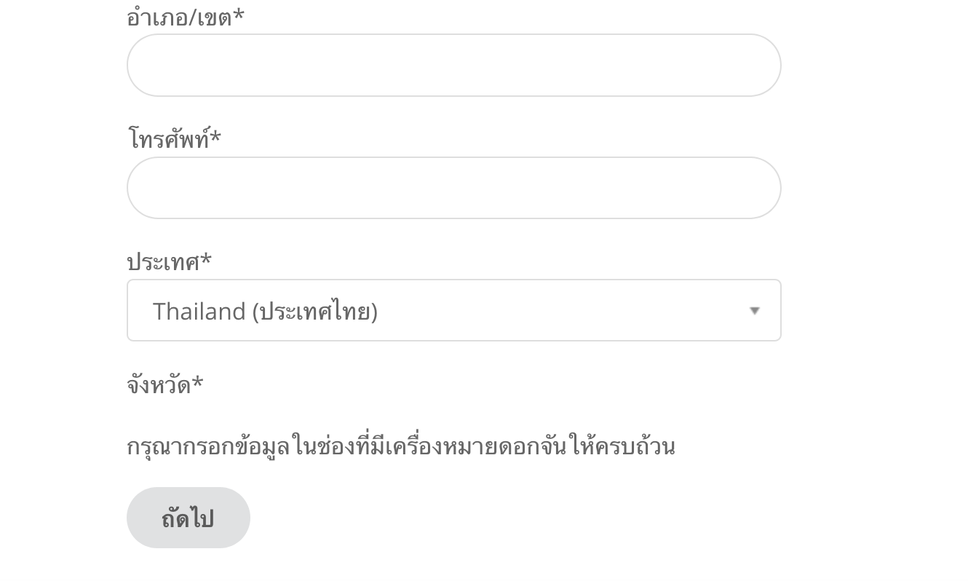Click the country dropdown arrow icon
This screenshot has height=581, width=968.
tap(755, 311)
